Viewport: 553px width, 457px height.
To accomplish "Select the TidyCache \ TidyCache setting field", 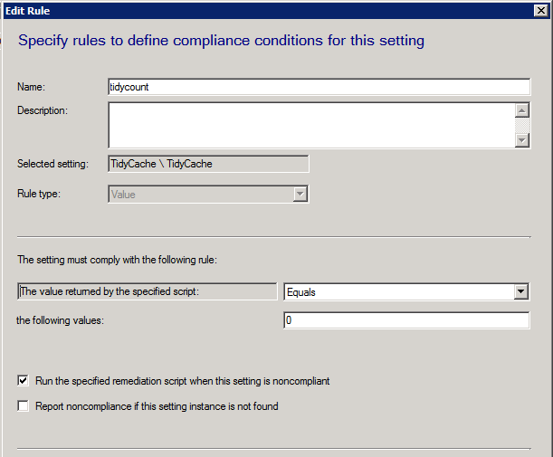I will 208,164.
